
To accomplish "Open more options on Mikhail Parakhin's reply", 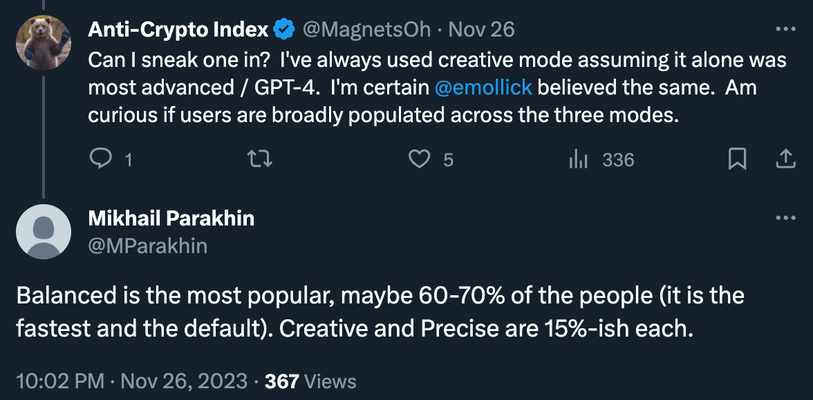I will coord(785,219).
